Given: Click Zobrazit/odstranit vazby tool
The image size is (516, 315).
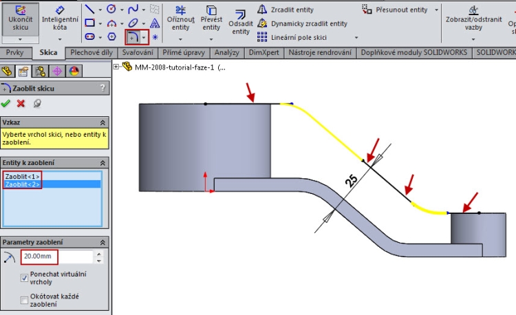Looking at the screenshot, I should coord(473,19).
